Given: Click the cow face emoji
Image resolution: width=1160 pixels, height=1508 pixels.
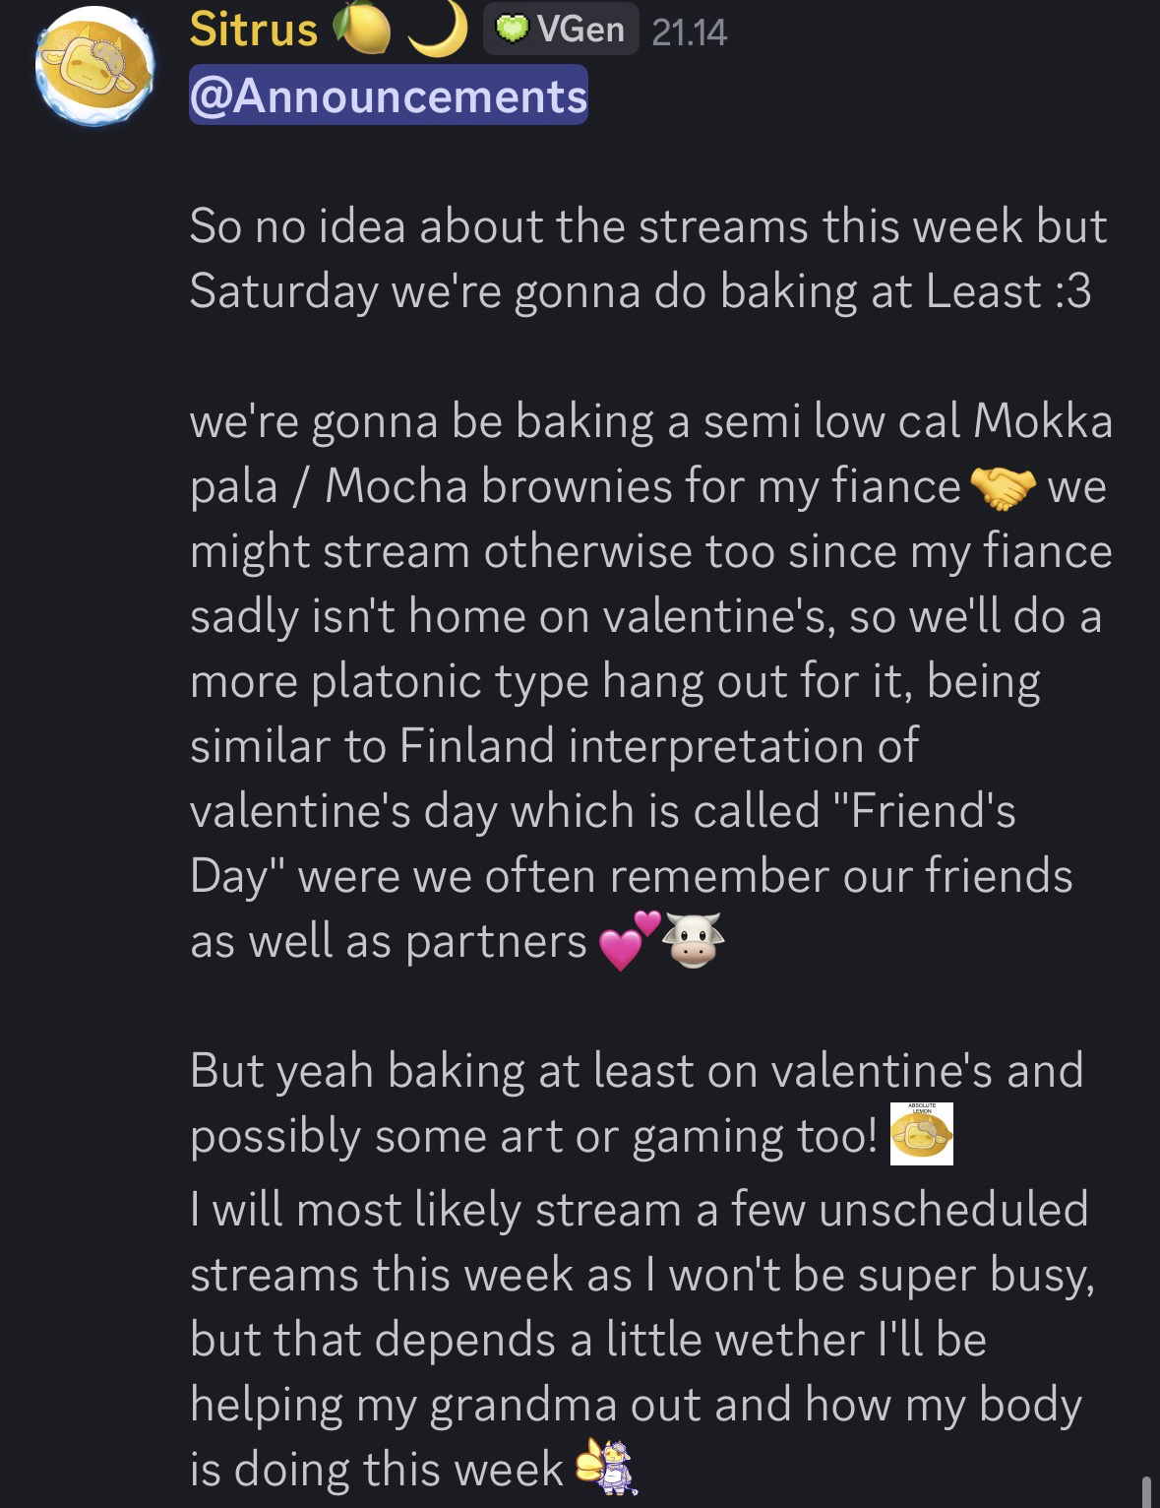Looking at the screenshot, I should [694, 941].
